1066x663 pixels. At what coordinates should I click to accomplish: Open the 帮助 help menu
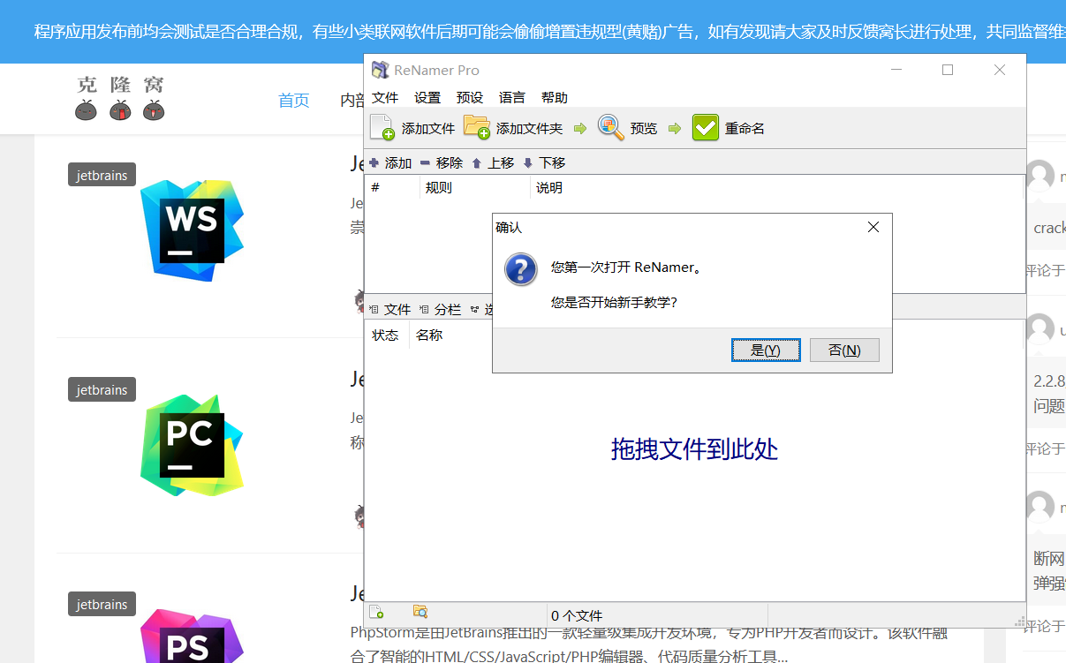coord(555,97)
